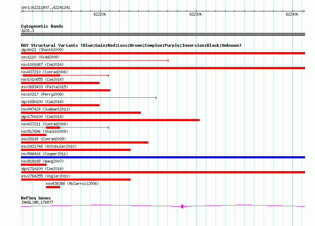Click the red bar of nsv1010655

click(x=60, y=83)
